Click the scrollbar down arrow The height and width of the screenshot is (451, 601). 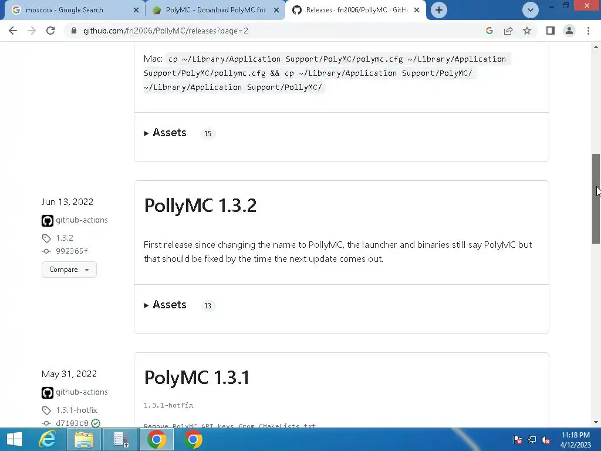[x=596, y=422]
